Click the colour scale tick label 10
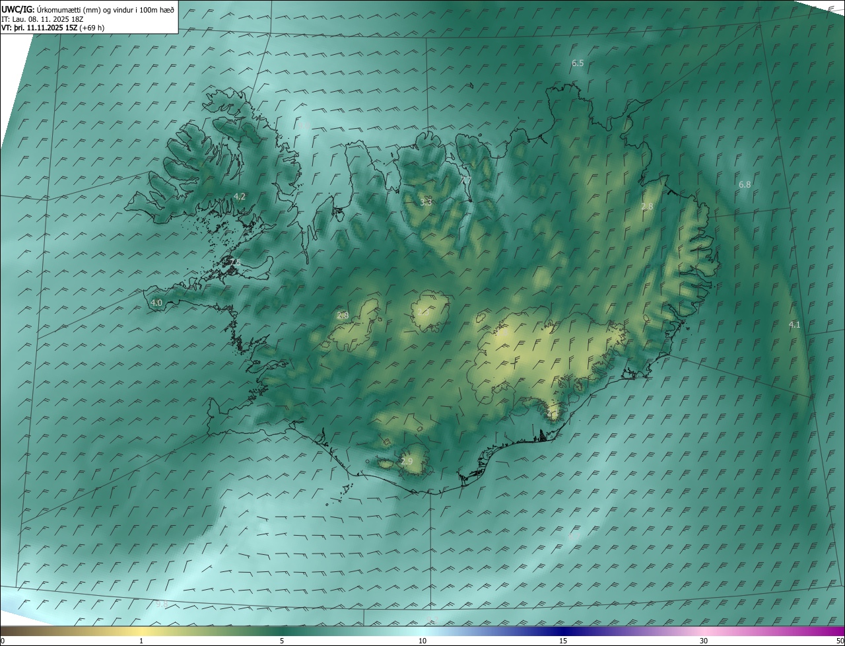The image size is (845, 646). (422, 641)
